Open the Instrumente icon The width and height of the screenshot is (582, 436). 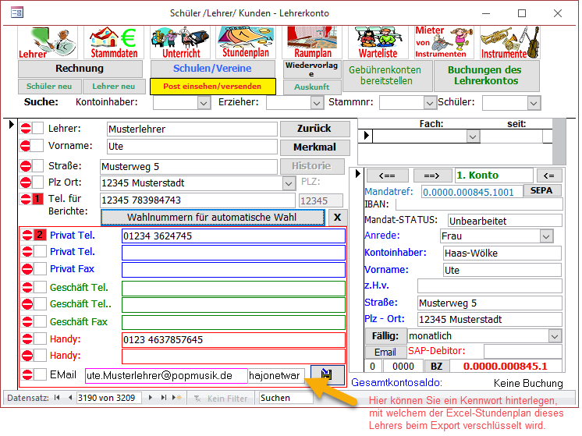(509, 42)
